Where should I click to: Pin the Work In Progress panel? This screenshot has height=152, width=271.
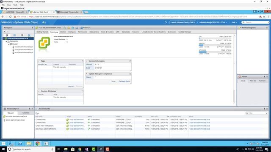pyautogui.click(x=267, y=28)
